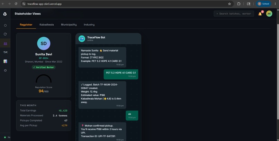Viewport: 279px width, 141px height.
Task: Click the site information icon in address bar
Action: point(24,4)
